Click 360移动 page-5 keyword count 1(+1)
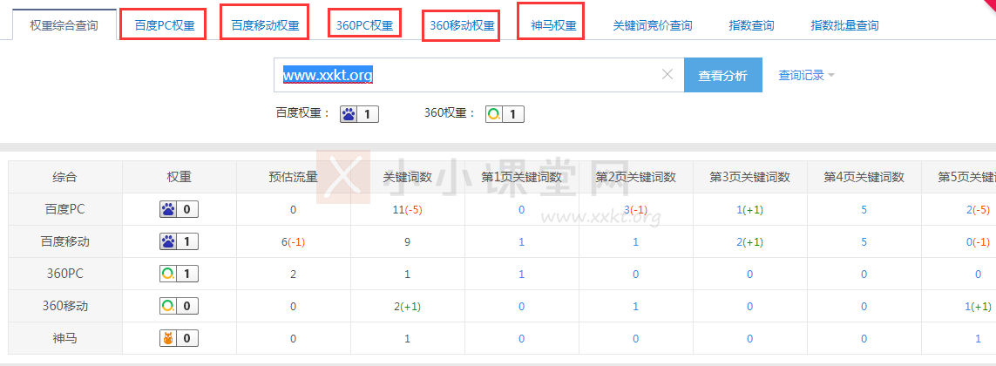 point(979,306)
